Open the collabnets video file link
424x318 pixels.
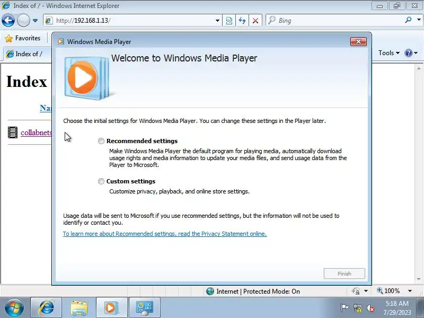click(x=36, y=132)
